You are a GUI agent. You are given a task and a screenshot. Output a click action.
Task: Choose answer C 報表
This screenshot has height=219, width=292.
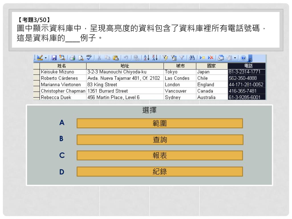(160, 155)
